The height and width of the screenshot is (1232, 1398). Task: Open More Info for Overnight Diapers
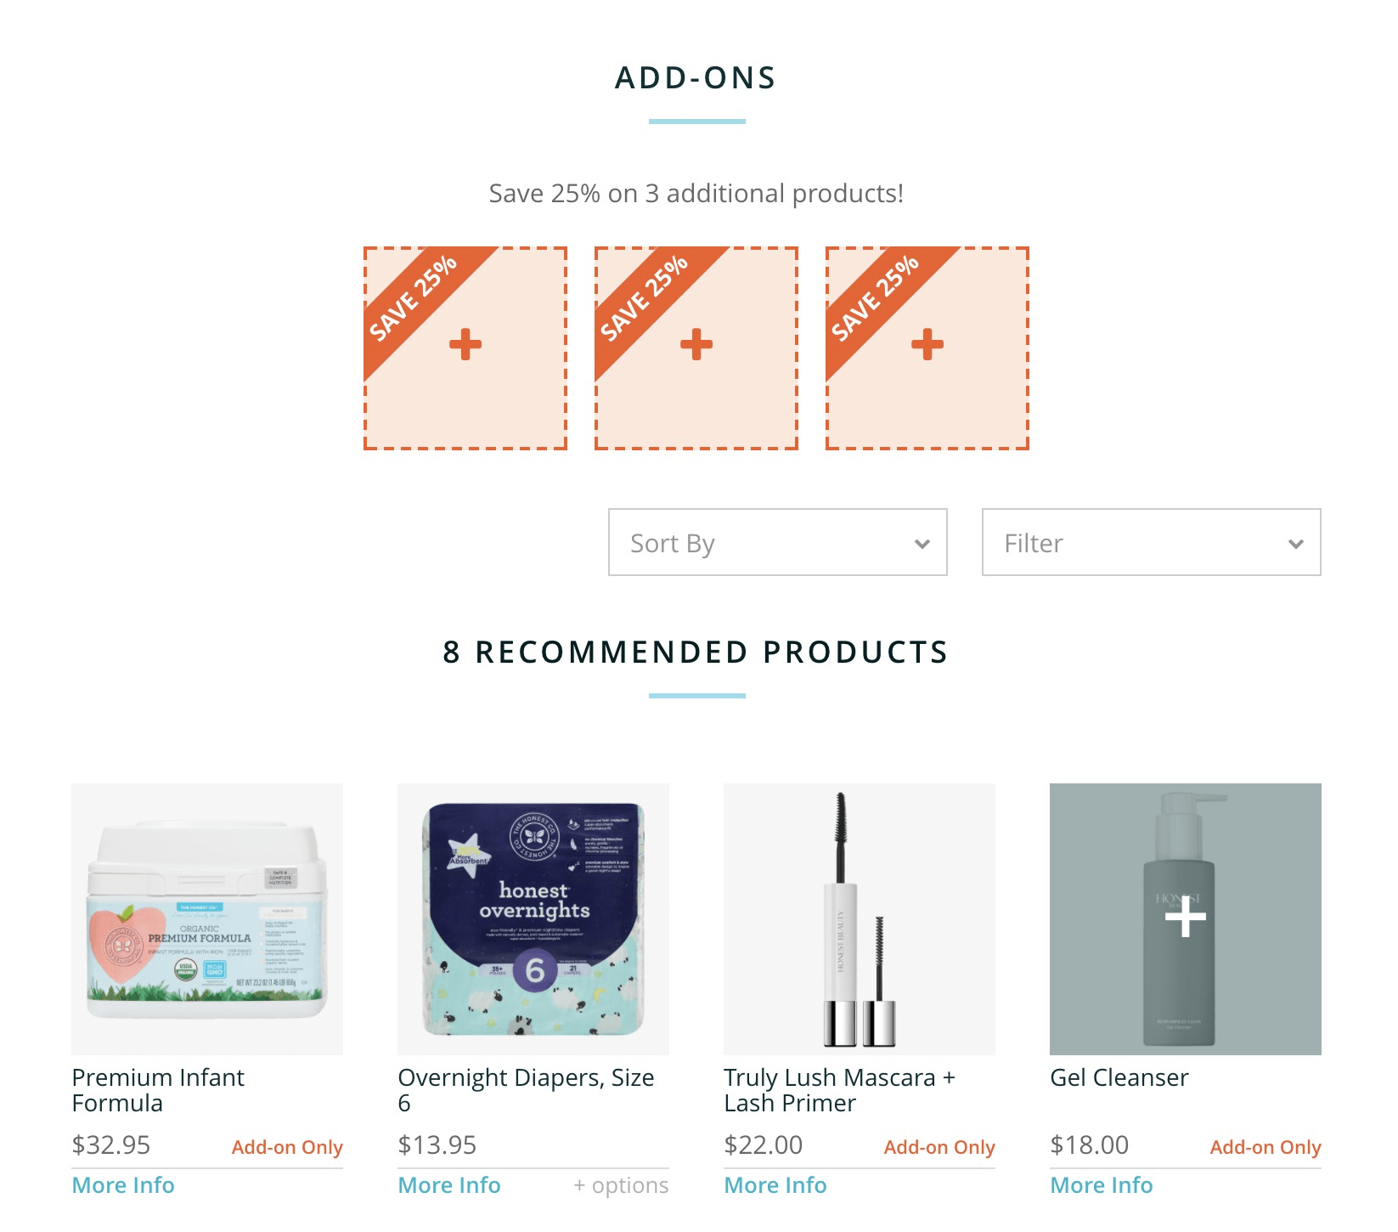point(449,1185)
